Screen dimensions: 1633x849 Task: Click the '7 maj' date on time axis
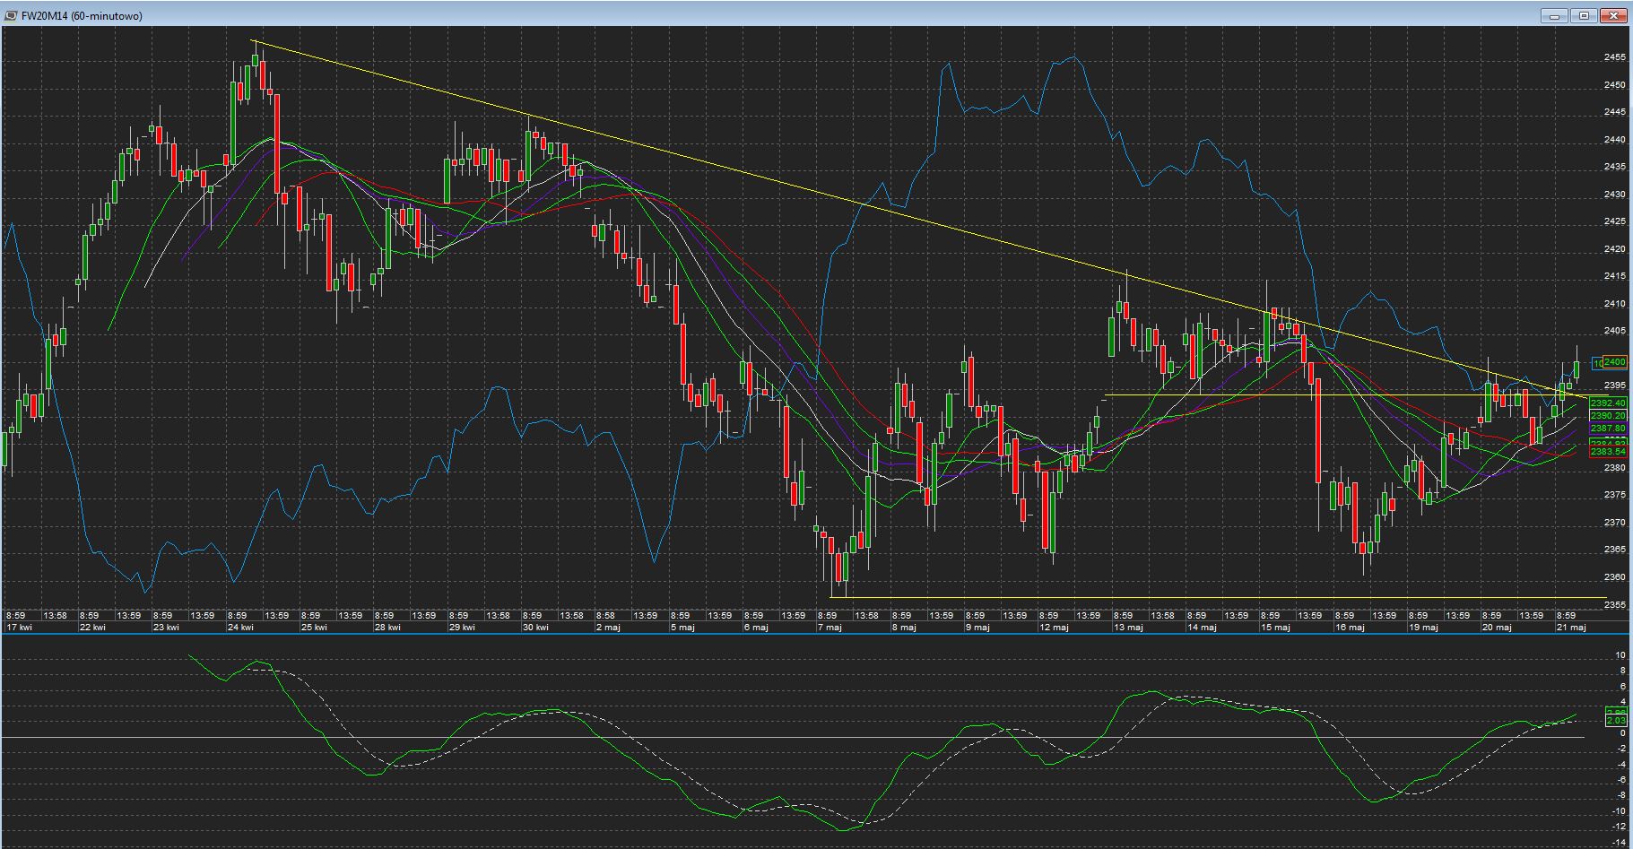(x=829, y=628)
